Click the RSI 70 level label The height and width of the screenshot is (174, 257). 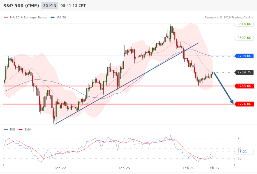[239, 138]
